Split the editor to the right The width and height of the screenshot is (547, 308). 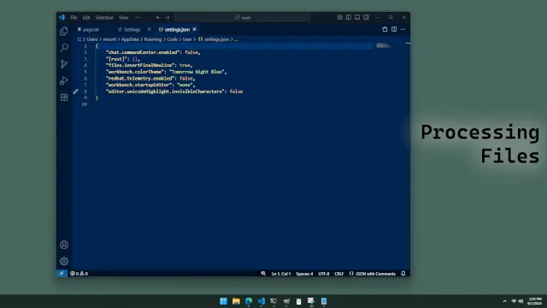pos(394,29)
